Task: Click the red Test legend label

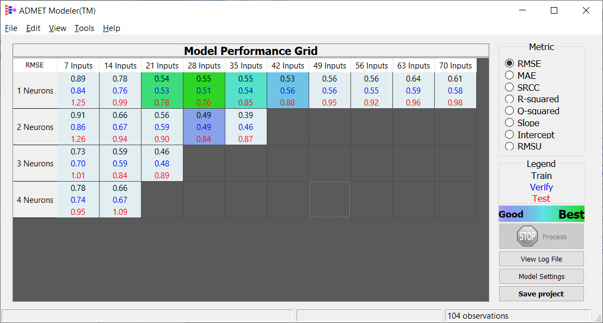Action: (542, 198)
